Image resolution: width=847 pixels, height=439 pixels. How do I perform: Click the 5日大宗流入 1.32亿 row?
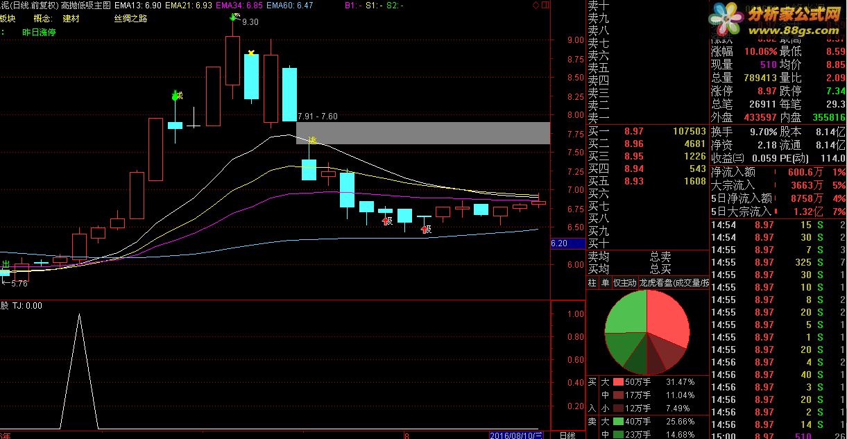point(778,212)
